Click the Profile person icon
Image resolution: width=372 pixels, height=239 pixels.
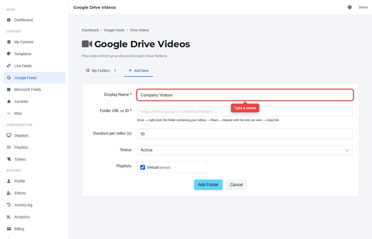point(9,181)
